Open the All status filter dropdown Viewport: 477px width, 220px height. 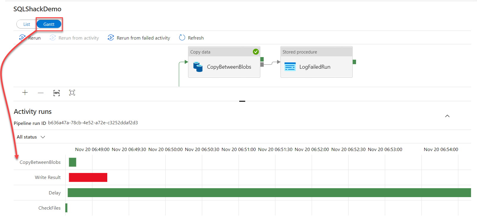31,137
